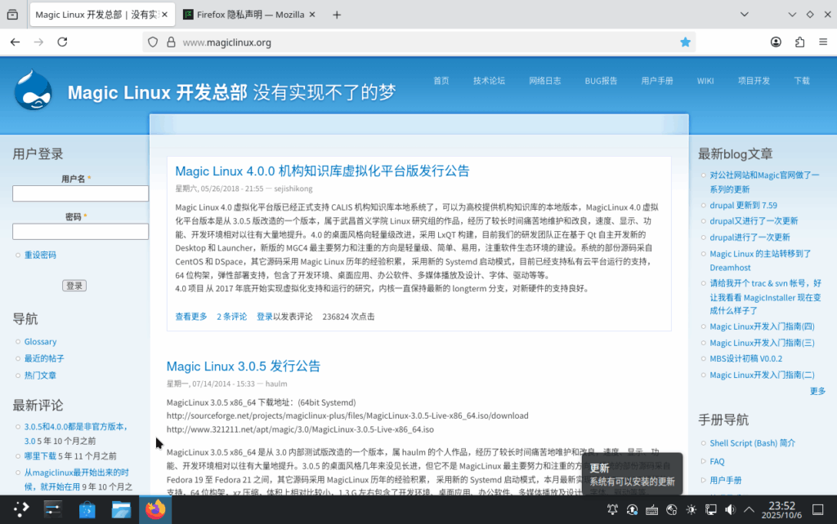Click the 重设密码 link
The image size is (837, 524).
tap(40, 255)
